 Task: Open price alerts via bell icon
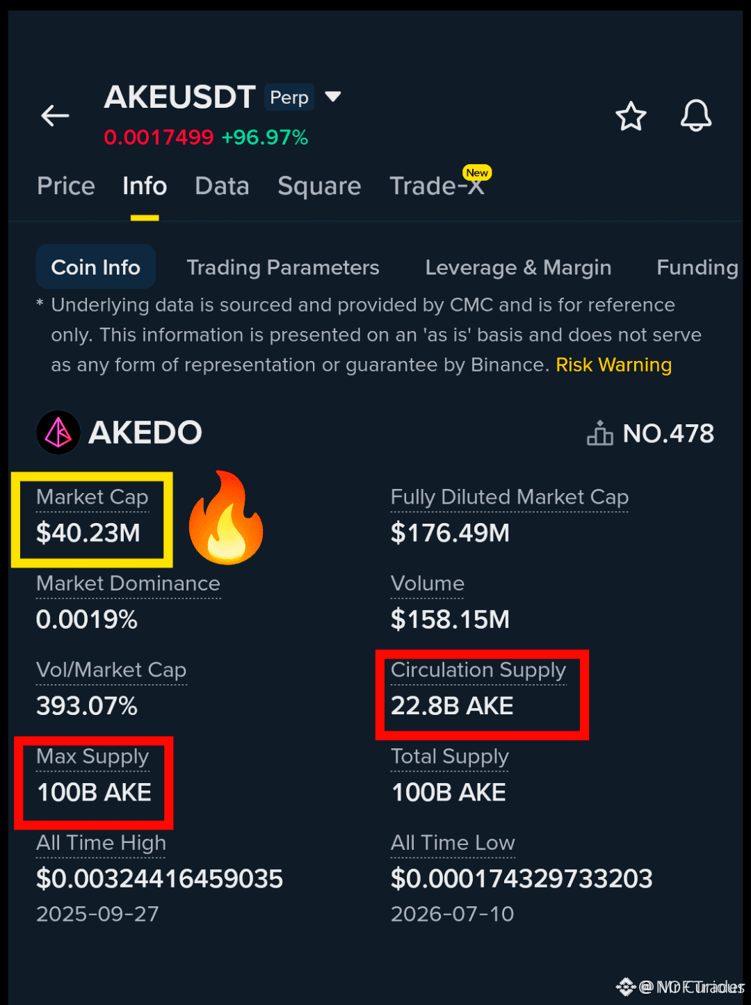click(695, 115)
